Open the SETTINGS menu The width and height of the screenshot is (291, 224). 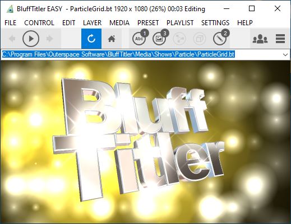click(x=215, y=23)
